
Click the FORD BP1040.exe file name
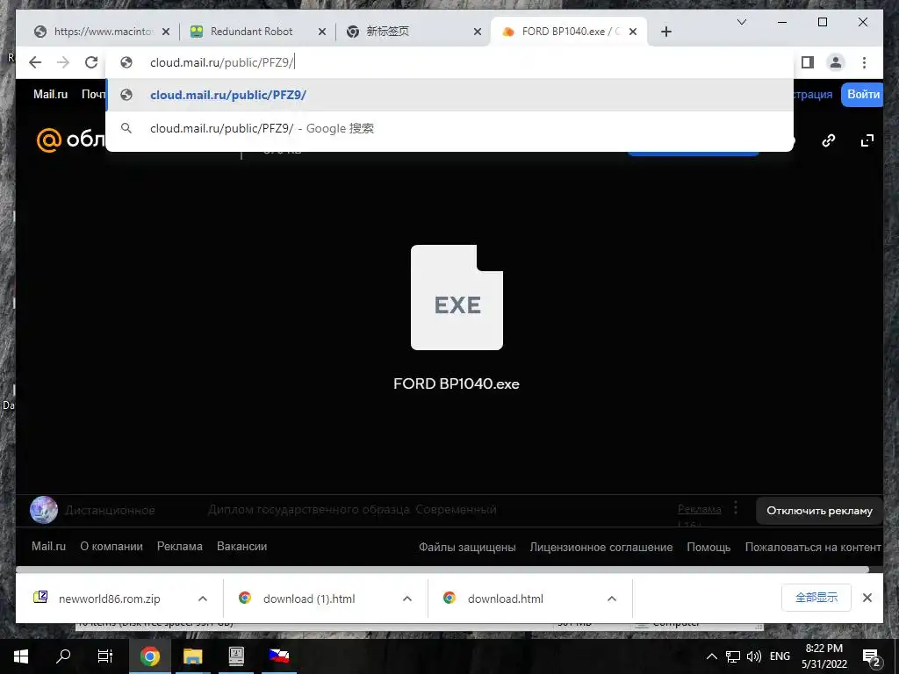coord(457,384)
